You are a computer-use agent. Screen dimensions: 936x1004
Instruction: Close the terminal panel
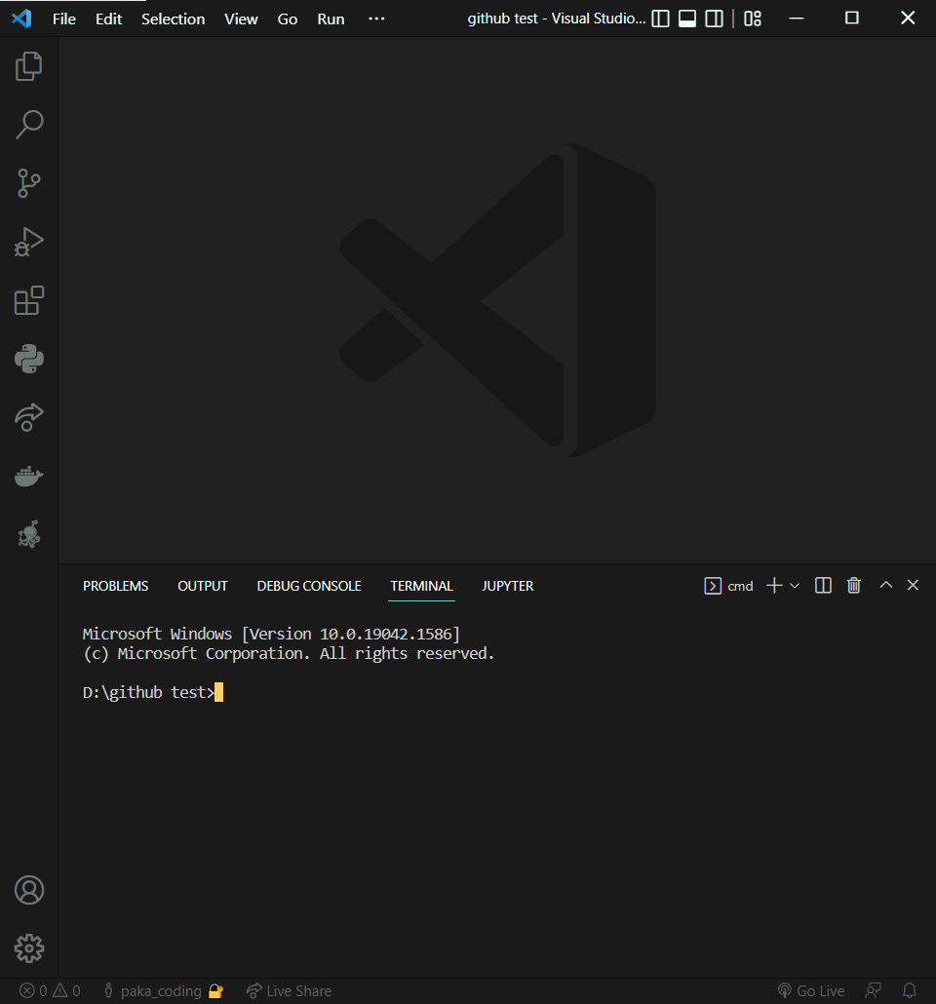913,585
